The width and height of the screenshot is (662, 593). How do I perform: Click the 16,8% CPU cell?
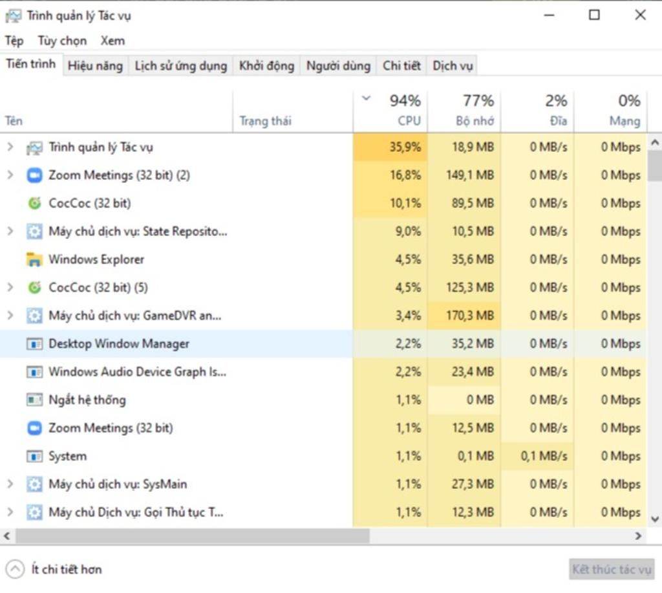tap(390, 175)
